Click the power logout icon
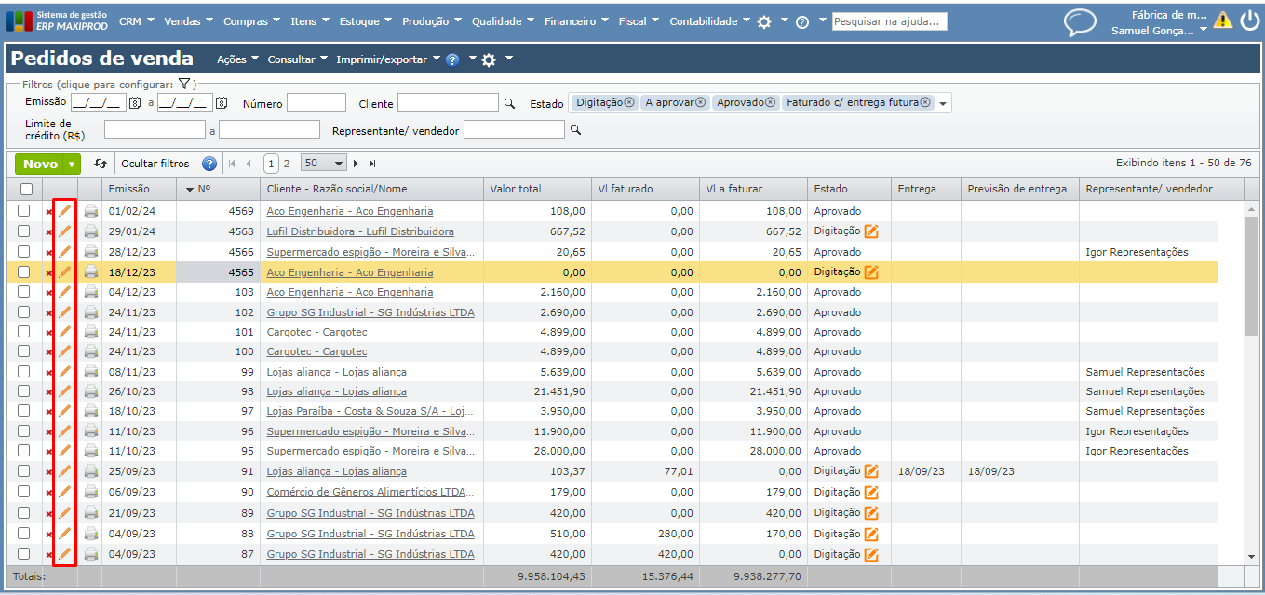This screenshot has width=1265, height=595. click(1249, 20)
